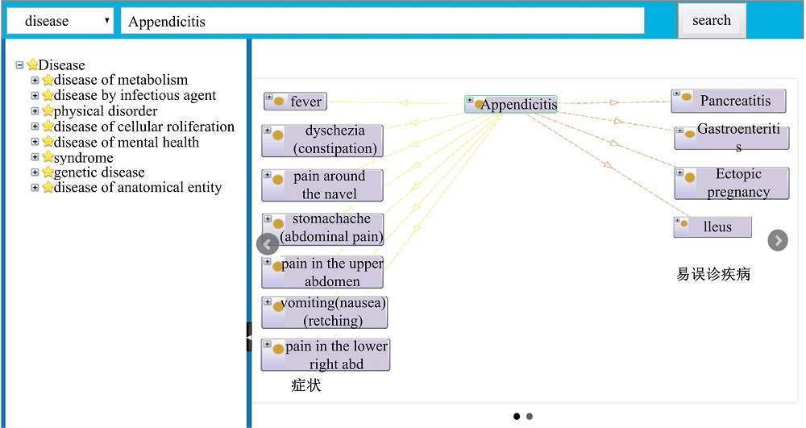The width and height of the screenshot is (806, 428).
Task: Expand the Ectopic pregnancy graph node
Action: (x=679, y=172)
